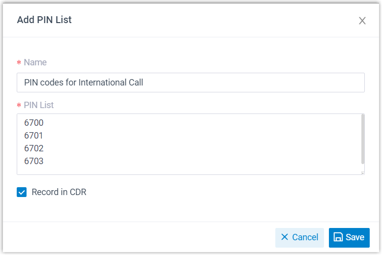Click the PIN 6702 line
This screenshot has width=382, height=255.
(34, 148)
